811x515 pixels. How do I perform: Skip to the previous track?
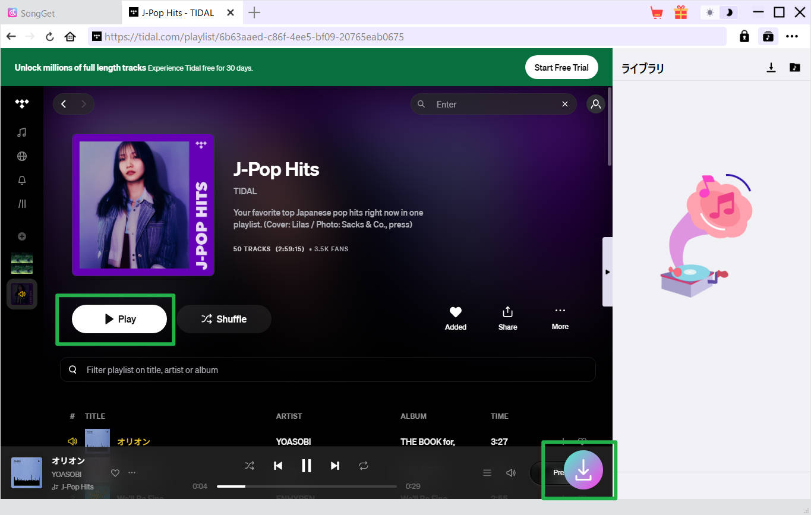pos(278,466)
